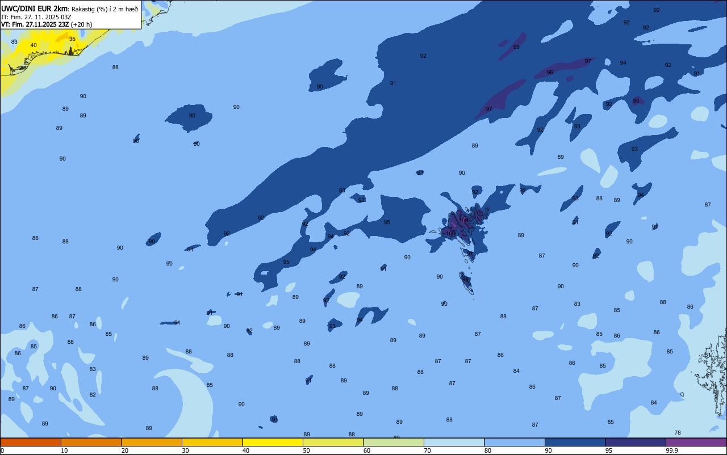The image size is (727, 455).
Task: Click the 10–20 orange legend segment
Action: click(x=91, y=442)
